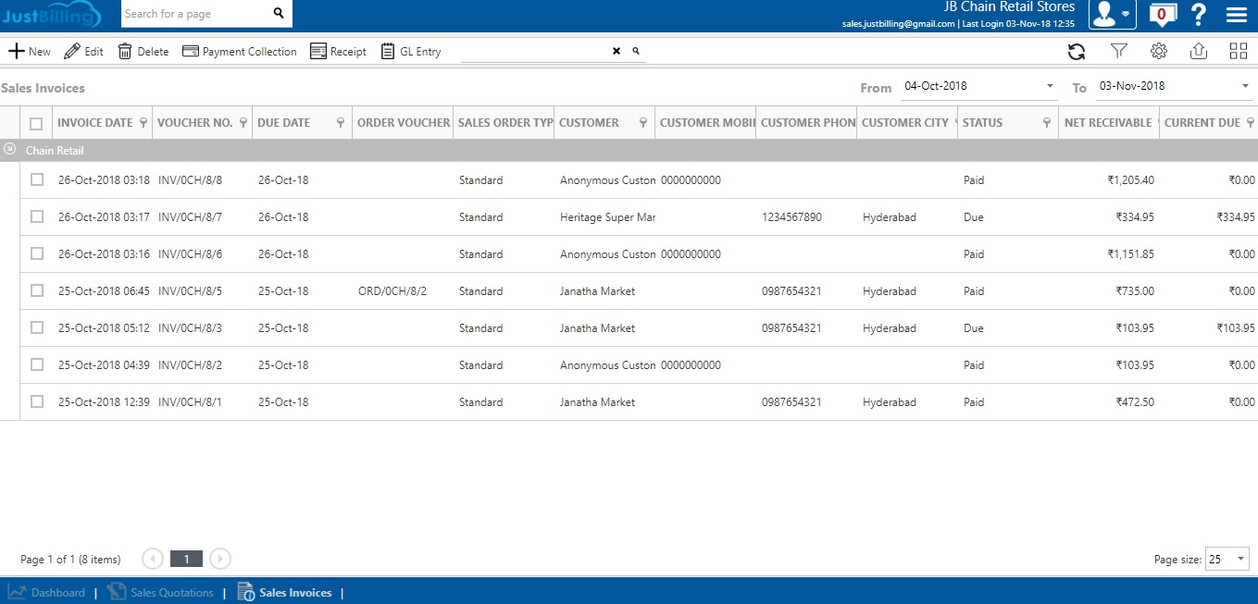Screen dimensions: 1258x604
Task: Open the filter funnel icon
Action: click(x=1118, y=52)
